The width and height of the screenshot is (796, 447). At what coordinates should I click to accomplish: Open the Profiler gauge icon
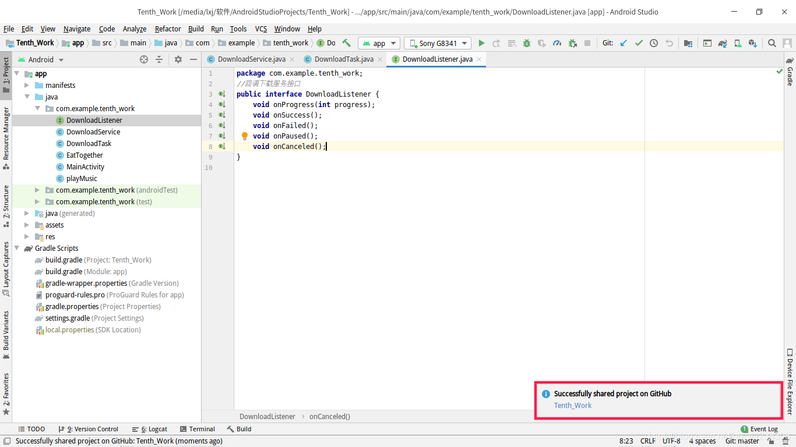(557, 43)
